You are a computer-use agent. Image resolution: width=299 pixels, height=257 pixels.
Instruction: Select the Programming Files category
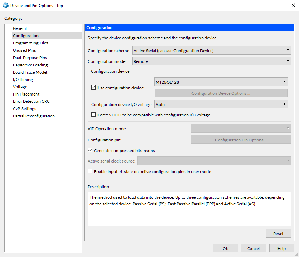[x=31, y=43]
